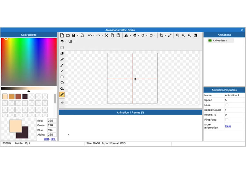Screen dimensions: 246x174
Task: Close the Animations Editor window
Action: pyautogui.click(x=242, y=30)
